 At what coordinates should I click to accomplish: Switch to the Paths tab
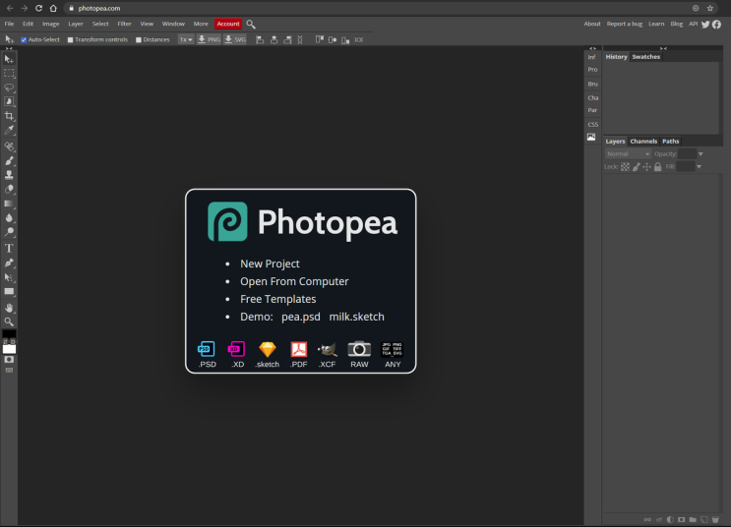click(670, 142)
